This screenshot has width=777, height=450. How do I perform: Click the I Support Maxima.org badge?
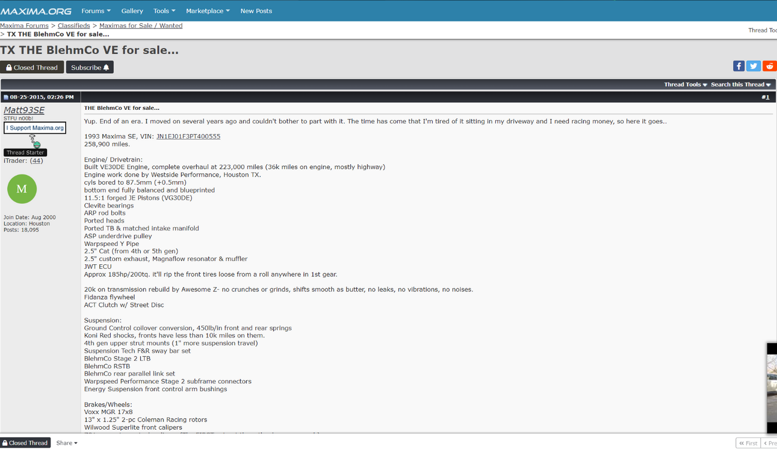[35, 128]
